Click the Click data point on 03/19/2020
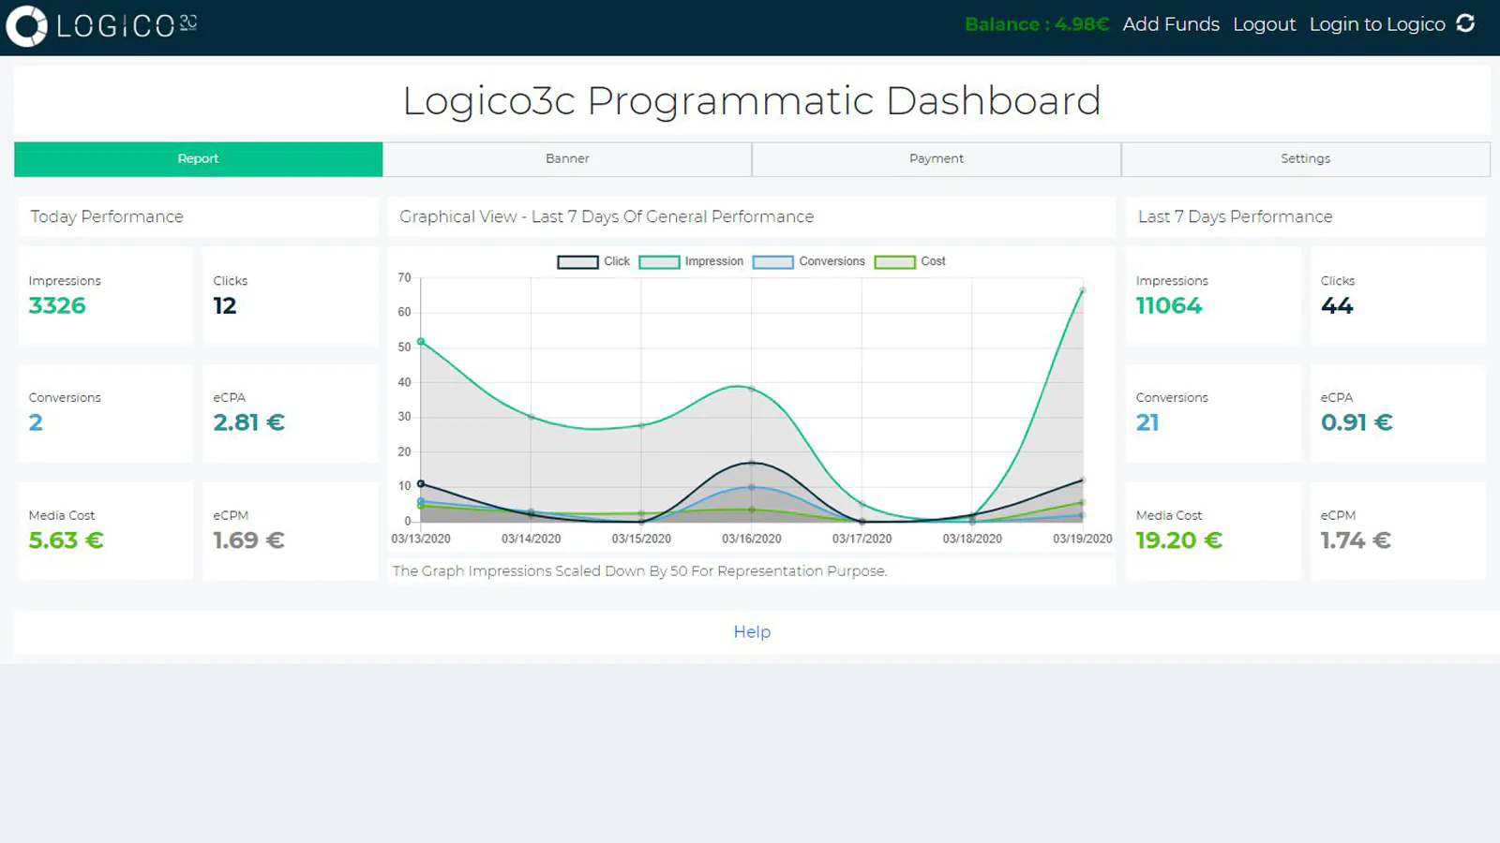Viewport: 1500px width, 843px height. [x=1082, y=481]
